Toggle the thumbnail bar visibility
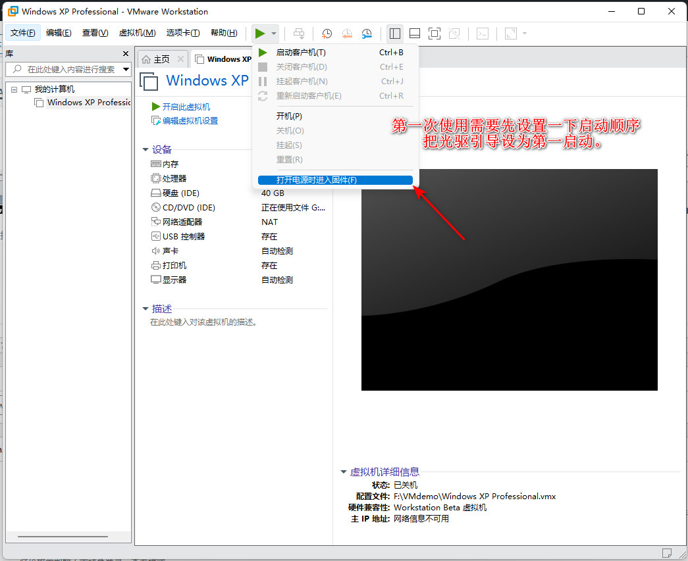The width and height of the screenshot is (688, 561). tap(414, 34)
